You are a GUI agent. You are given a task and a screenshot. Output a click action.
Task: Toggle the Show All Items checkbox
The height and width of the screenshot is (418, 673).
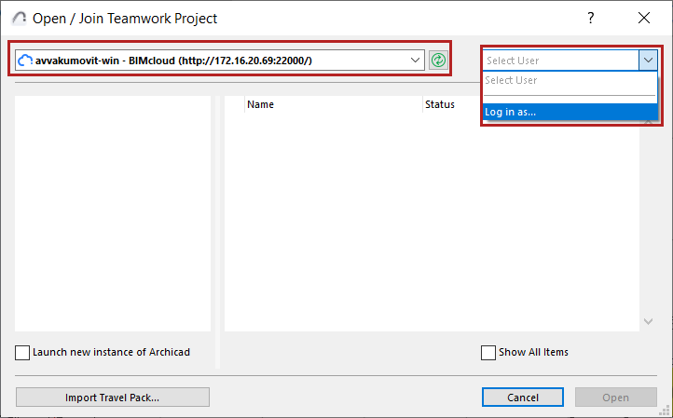click(x=488, y=353)
